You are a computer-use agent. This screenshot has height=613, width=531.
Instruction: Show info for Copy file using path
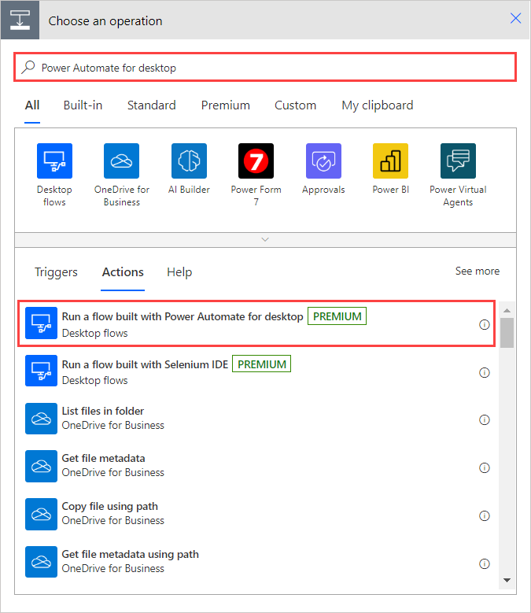tap(484, 515)
